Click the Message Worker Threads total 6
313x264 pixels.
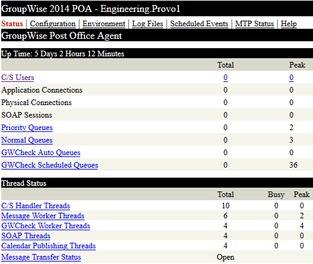[x=225, y=216]
